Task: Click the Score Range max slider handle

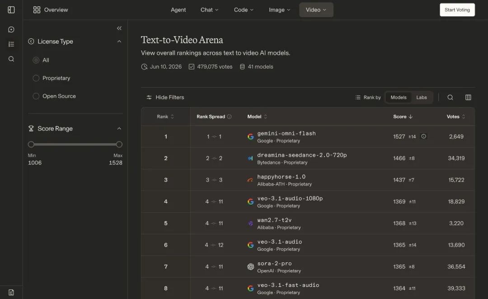Action: 119,145
